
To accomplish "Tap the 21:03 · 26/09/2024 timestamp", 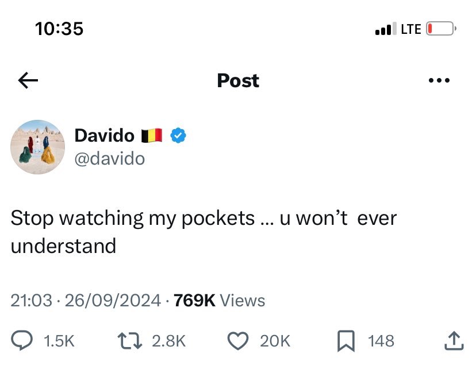I will [86, 301].
